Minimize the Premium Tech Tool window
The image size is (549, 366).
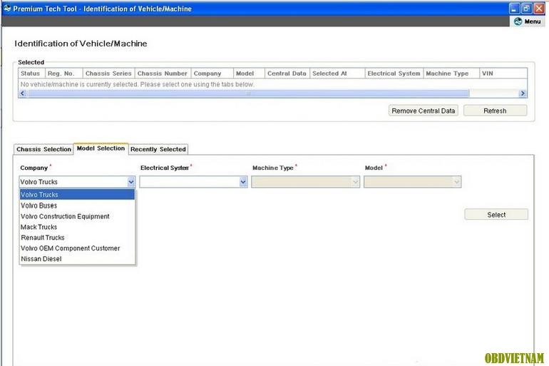click(x=514, y=9)
